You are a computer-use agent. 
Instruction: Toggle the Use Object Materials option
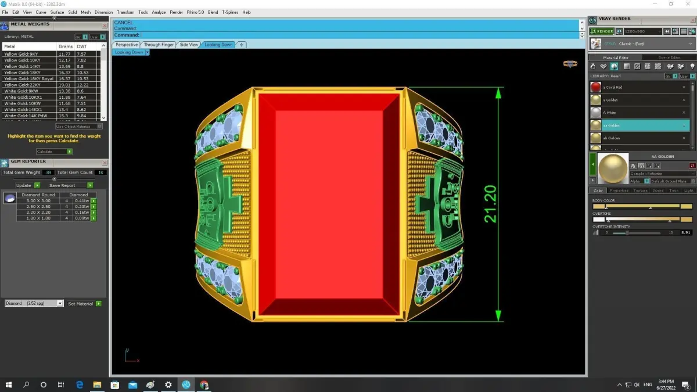pyautogui.click(x=79, y=126)
